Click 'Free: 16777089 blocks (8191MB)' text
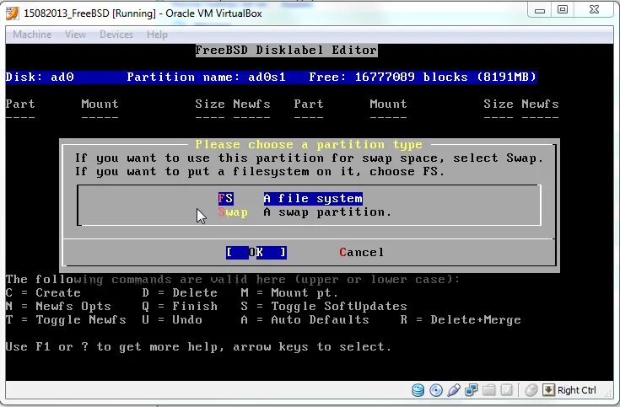Viewport: 620px width, 407px height. tap(423, 77)
